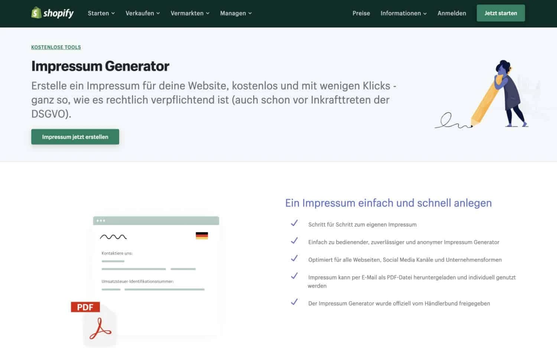Screen dimensions: 557x351
Task: Open the KOSTENLOSE TOOLS link
Action: (56, 47)
